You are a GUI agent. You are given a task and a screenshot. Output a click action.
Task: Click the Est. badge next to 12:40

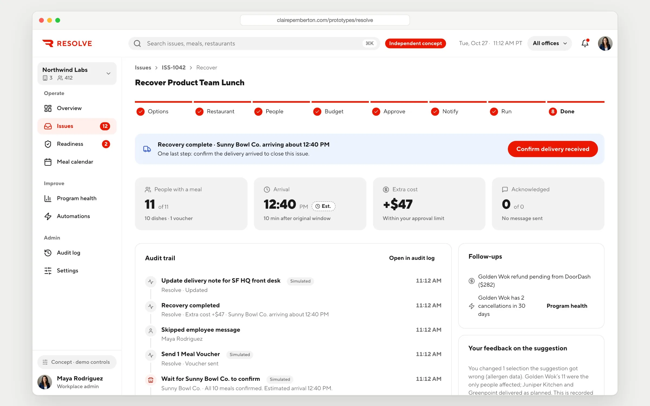coord(323,206)
